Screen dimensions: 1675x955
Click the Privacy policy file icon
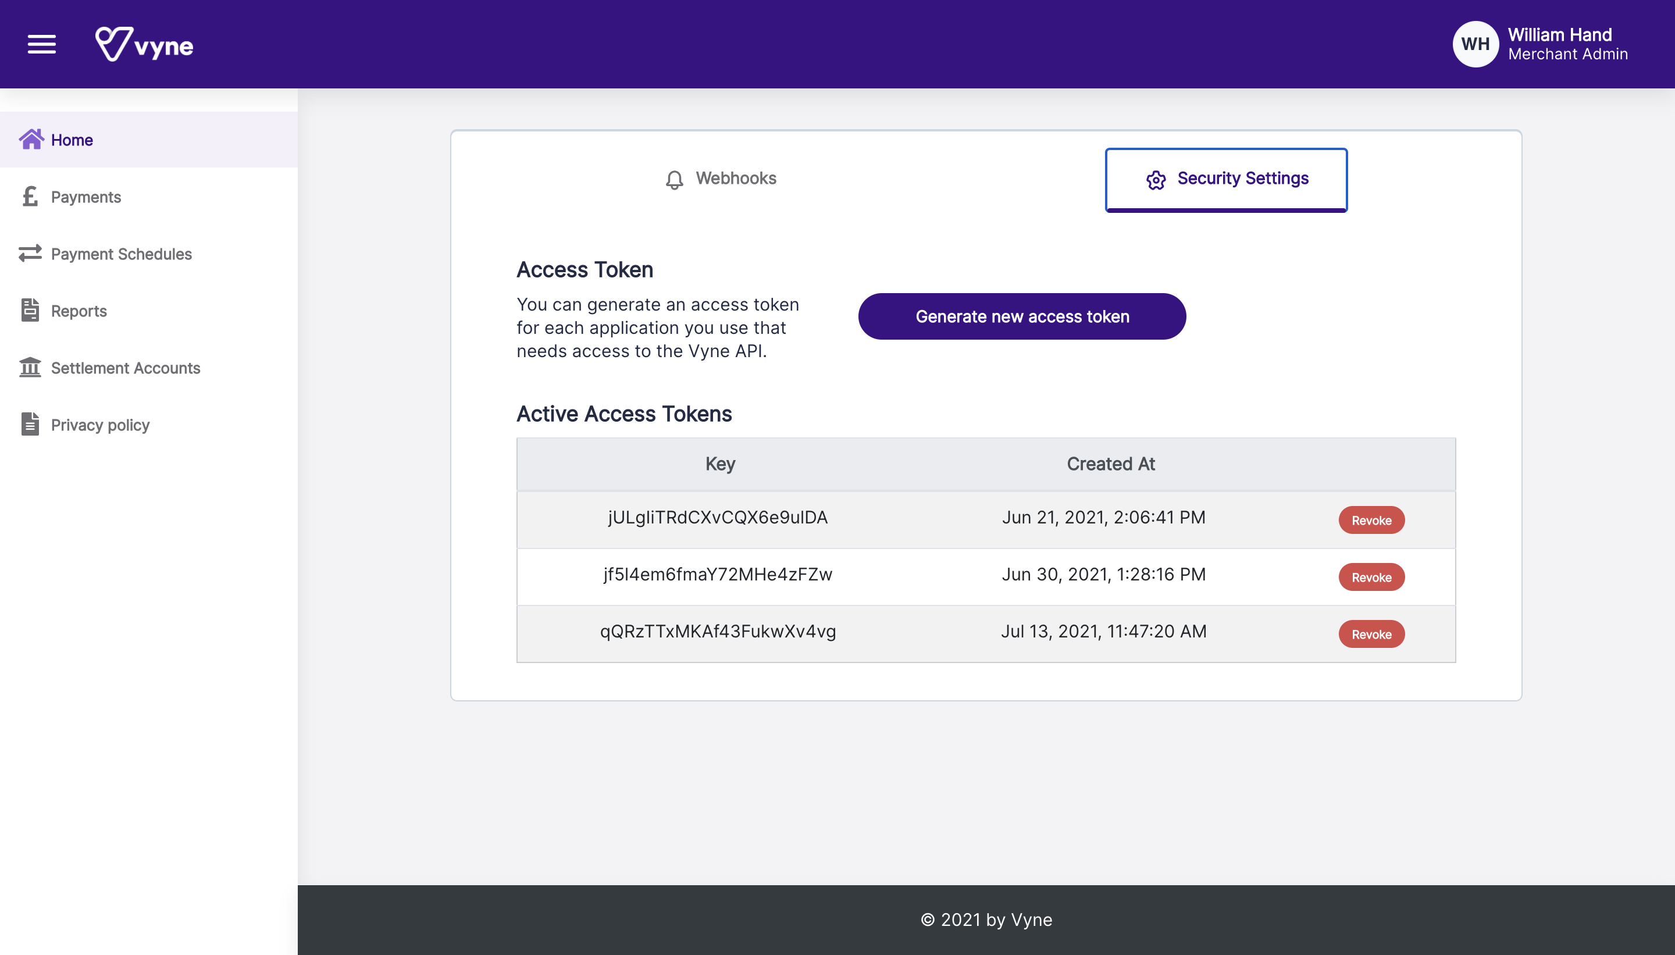pyautogui.click(x=30, y=425)
